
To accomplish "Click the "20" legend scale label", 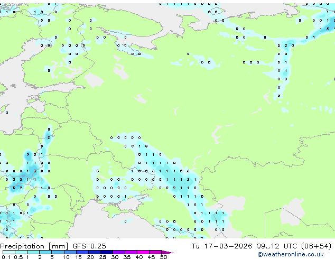I will tap(90, 257).
